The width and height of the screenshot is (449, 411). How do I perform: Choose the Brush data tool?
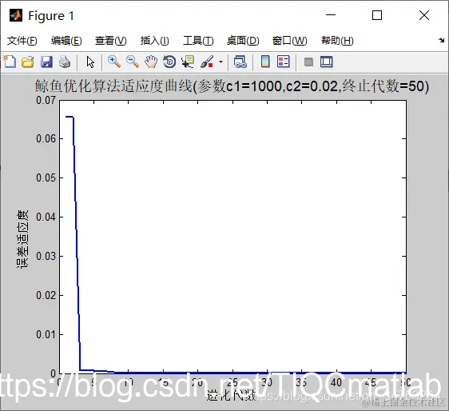[207, 62]
